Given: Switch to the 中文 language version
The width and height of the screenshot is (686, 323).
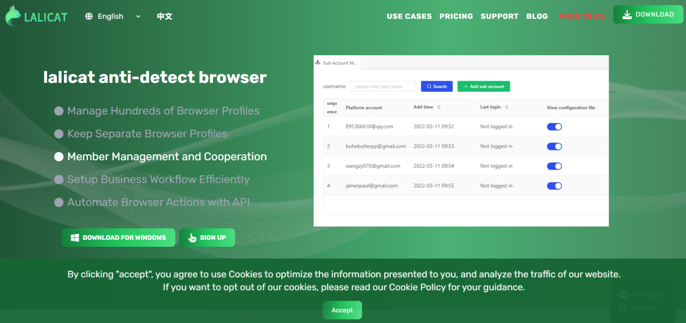Looking at the screenshot, I should [x=164, y=16].
